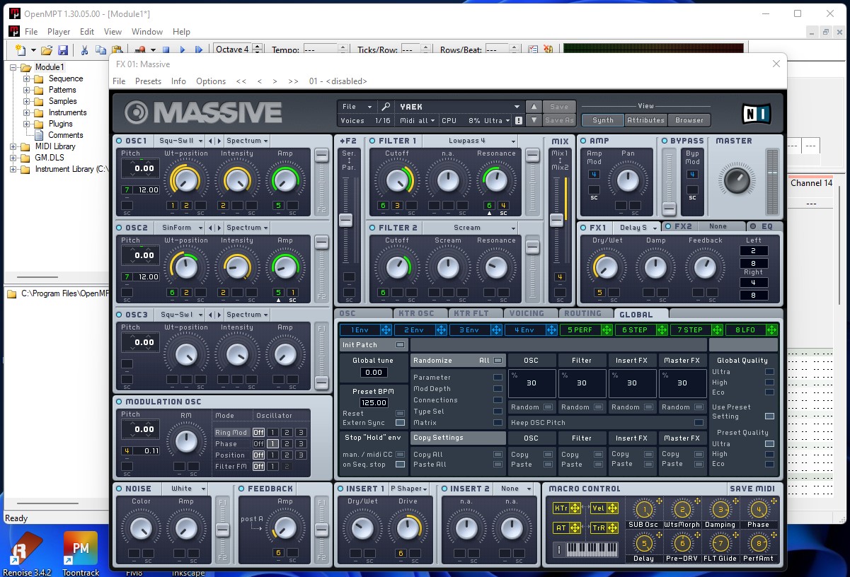The image size is (850, 577).
Task: Click the scissors Cut icon in the OpenMPT toolbar
Action: 84,50
